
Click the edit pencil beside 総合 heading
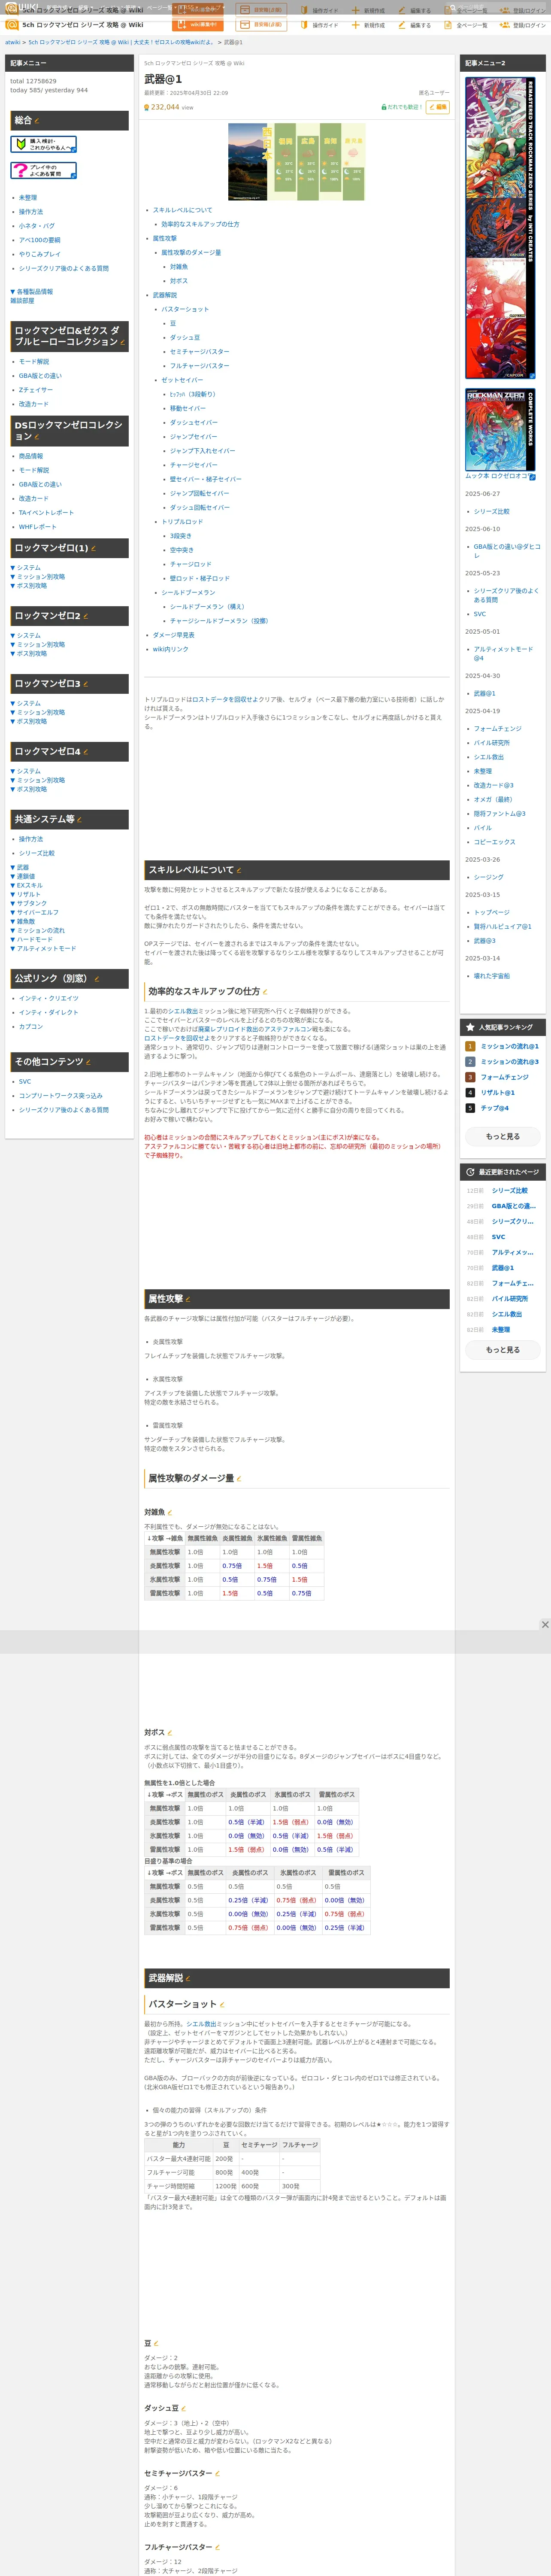pyautogui.click(x=37, y=120)
